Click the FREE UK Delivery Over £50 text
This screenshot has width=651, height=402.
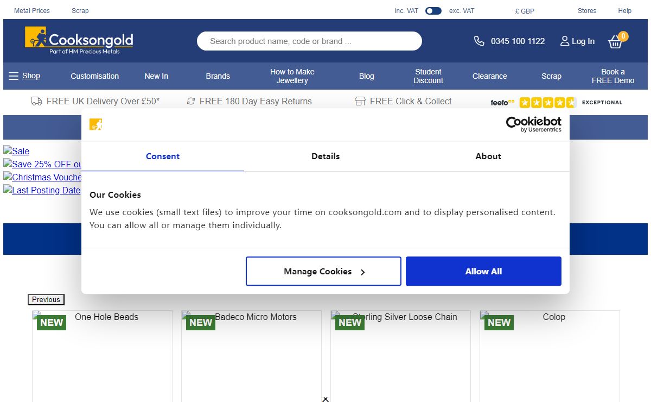(103, 101)
